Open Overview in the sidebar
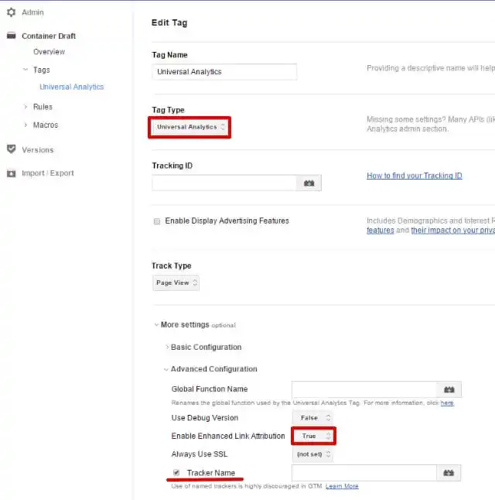Screen dimensions: 495x500 tap(49, 52)
